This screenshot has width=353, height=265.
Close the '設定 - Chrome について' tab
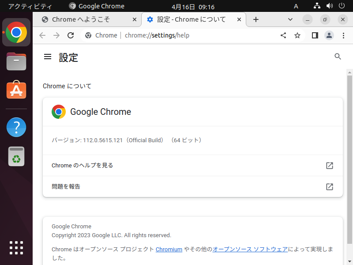tap(239, 19)
